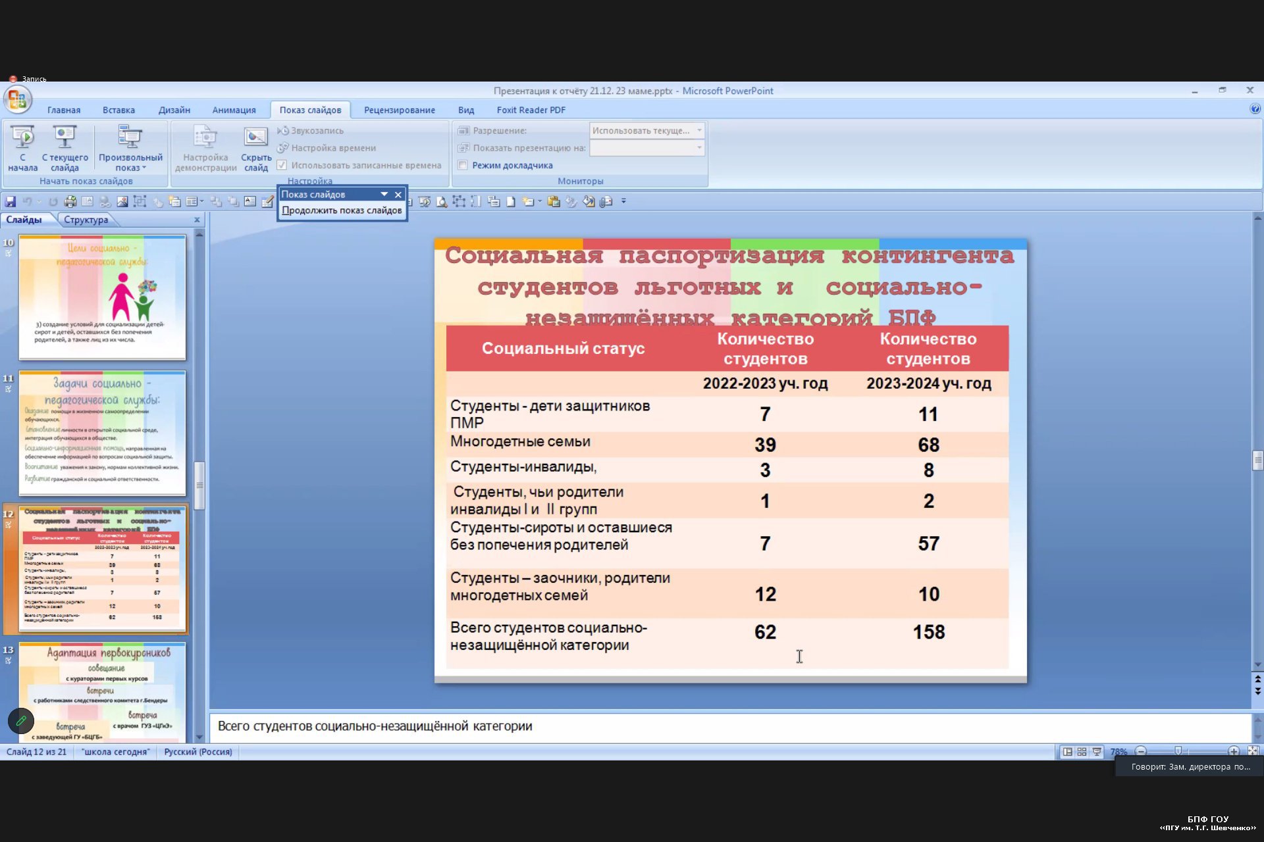The height and width of the screenshot is (842, 1264).
Task: Click the new slide icon in toolbar
Action: point(528,202)
